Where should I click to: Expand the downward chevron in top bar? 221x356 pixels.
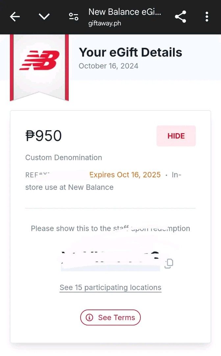pyautogui.click(x=44, y=16)
